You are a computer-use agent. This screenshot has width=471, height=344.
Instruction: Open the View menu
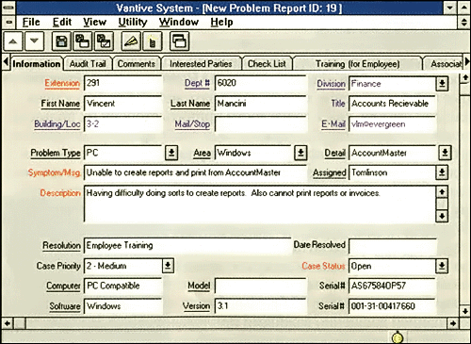94,23
